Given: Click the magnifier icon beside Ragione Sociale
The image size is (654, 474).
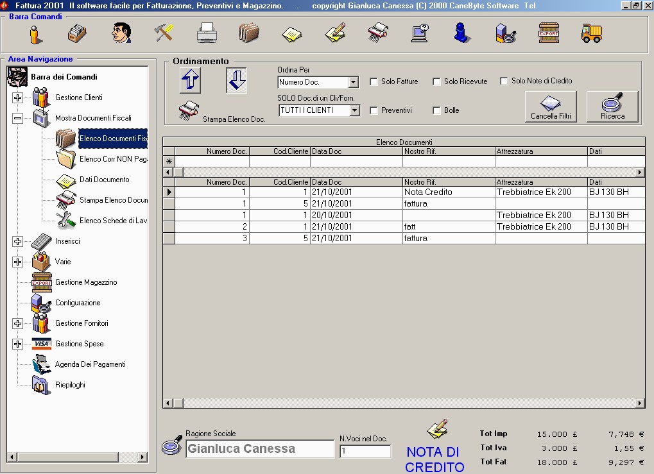Looking at the screenshot, I should [x=172, y=445].
